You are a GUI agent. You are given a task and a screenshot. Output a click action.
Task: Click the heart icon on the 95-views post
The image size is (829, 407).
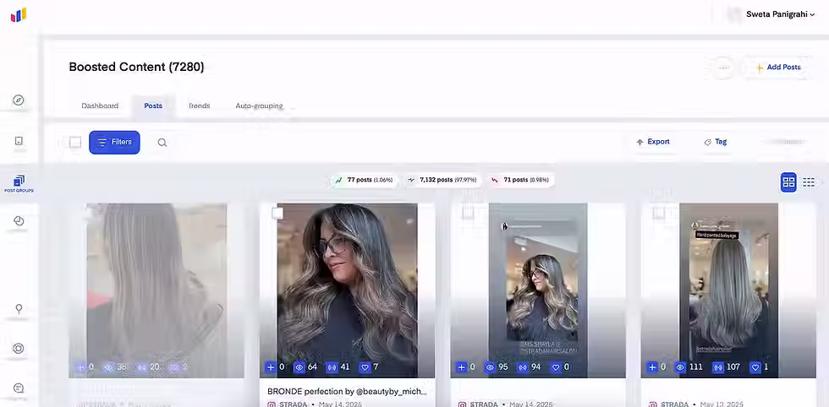coord(555,366)
